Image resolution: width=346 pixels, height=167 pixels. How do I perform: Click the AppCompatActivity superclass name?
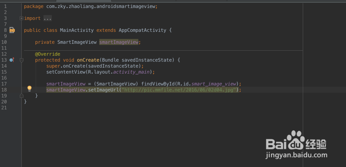143,30
